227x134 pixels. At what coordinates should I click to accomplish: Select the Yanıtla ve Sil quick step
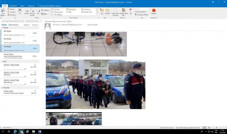(87, 12)
